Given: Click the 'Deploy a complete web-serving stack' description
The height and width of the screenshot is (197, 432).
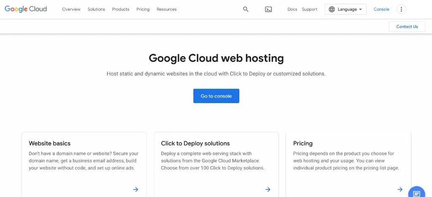Looking at the screenshot, I should (213, 161).
